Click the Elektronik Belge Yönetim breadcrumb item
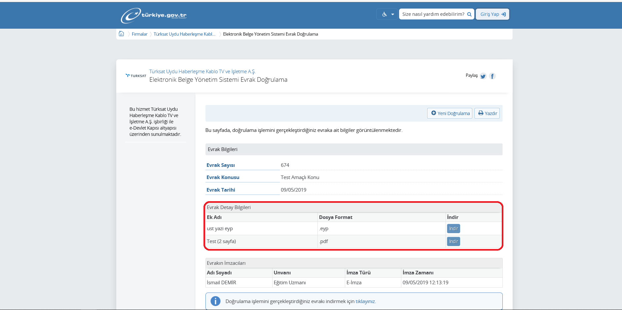 pos(270,34)
